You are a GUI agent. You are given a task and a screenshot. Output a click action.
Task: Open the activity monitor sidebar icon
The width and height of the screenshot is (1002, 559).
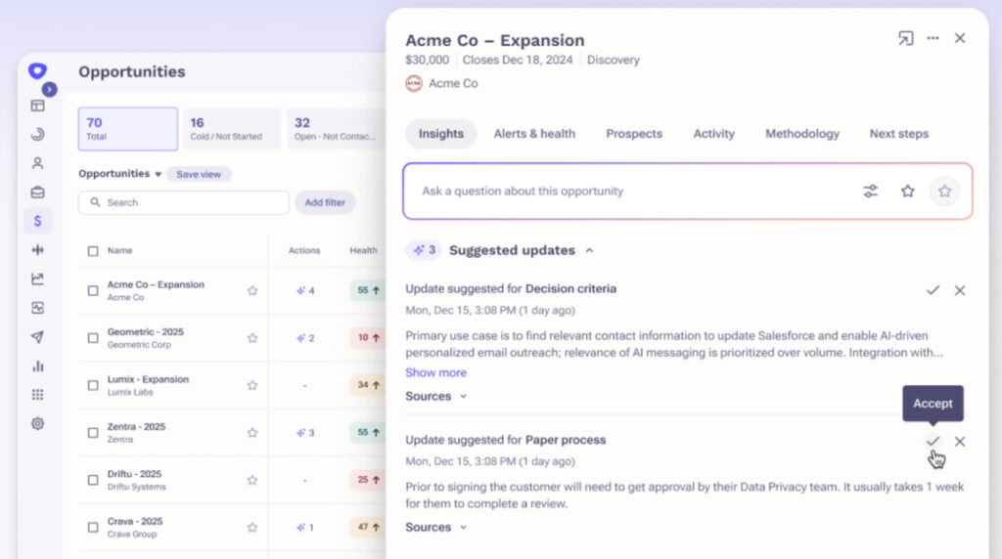point(38,308)
